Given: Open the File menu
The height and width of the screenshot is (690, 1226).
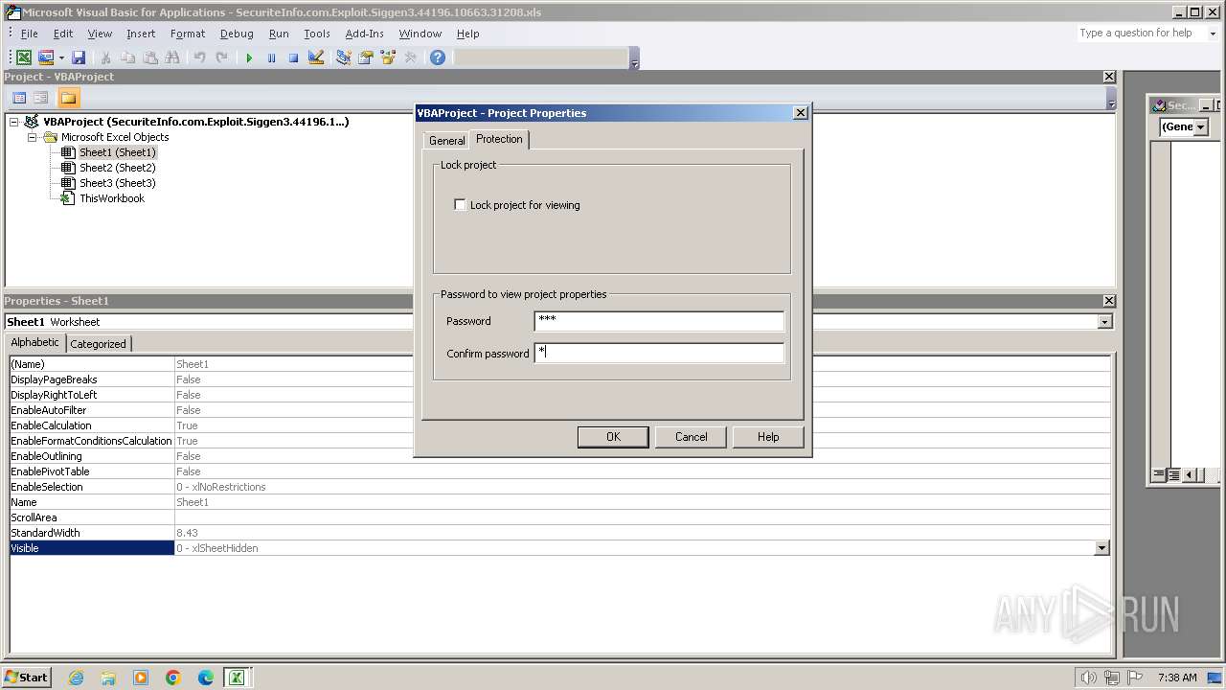Looking at the screenshot, I should tap(30, 34).
